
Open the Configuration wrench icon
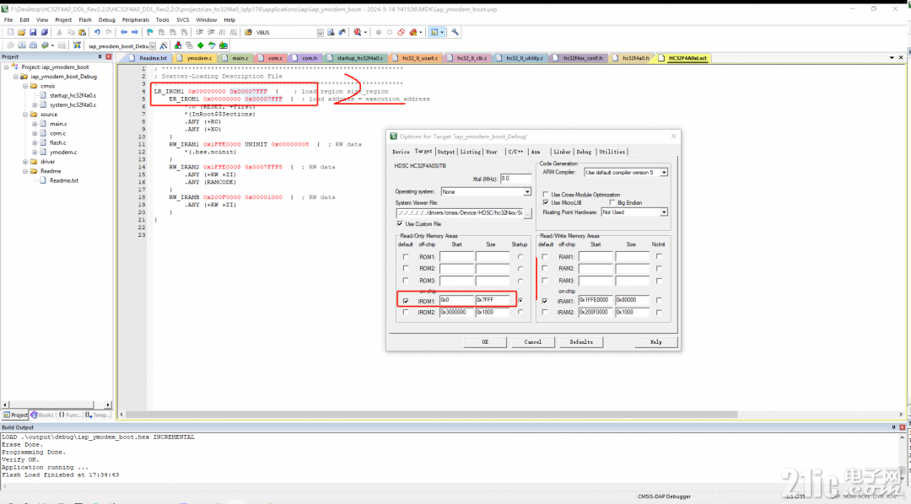pos(455,33)
